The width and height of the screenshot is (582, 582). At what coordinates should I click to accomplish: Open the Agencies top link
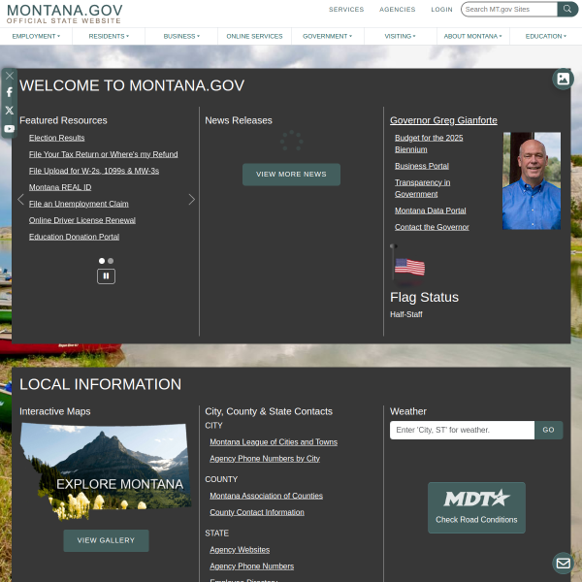pos(397,10)
